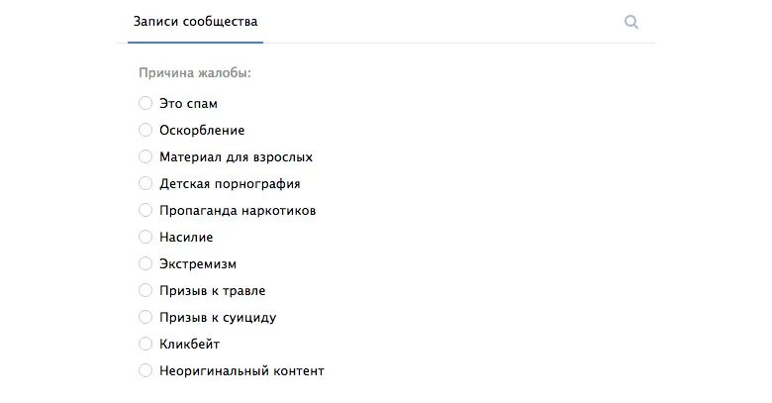Viewport: 772px width, 403px height.
Task: Tick the Призыв к травле radio circle
Action: [145, 290]
